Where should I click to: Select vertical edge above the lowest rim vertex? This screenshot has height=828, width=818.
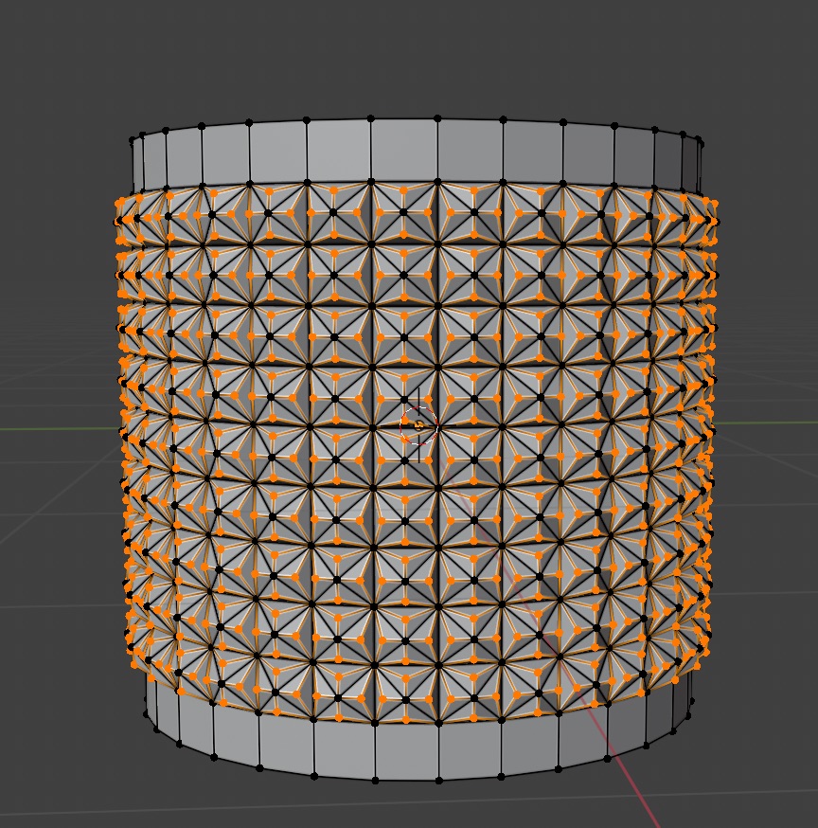(x=438, y=753)
